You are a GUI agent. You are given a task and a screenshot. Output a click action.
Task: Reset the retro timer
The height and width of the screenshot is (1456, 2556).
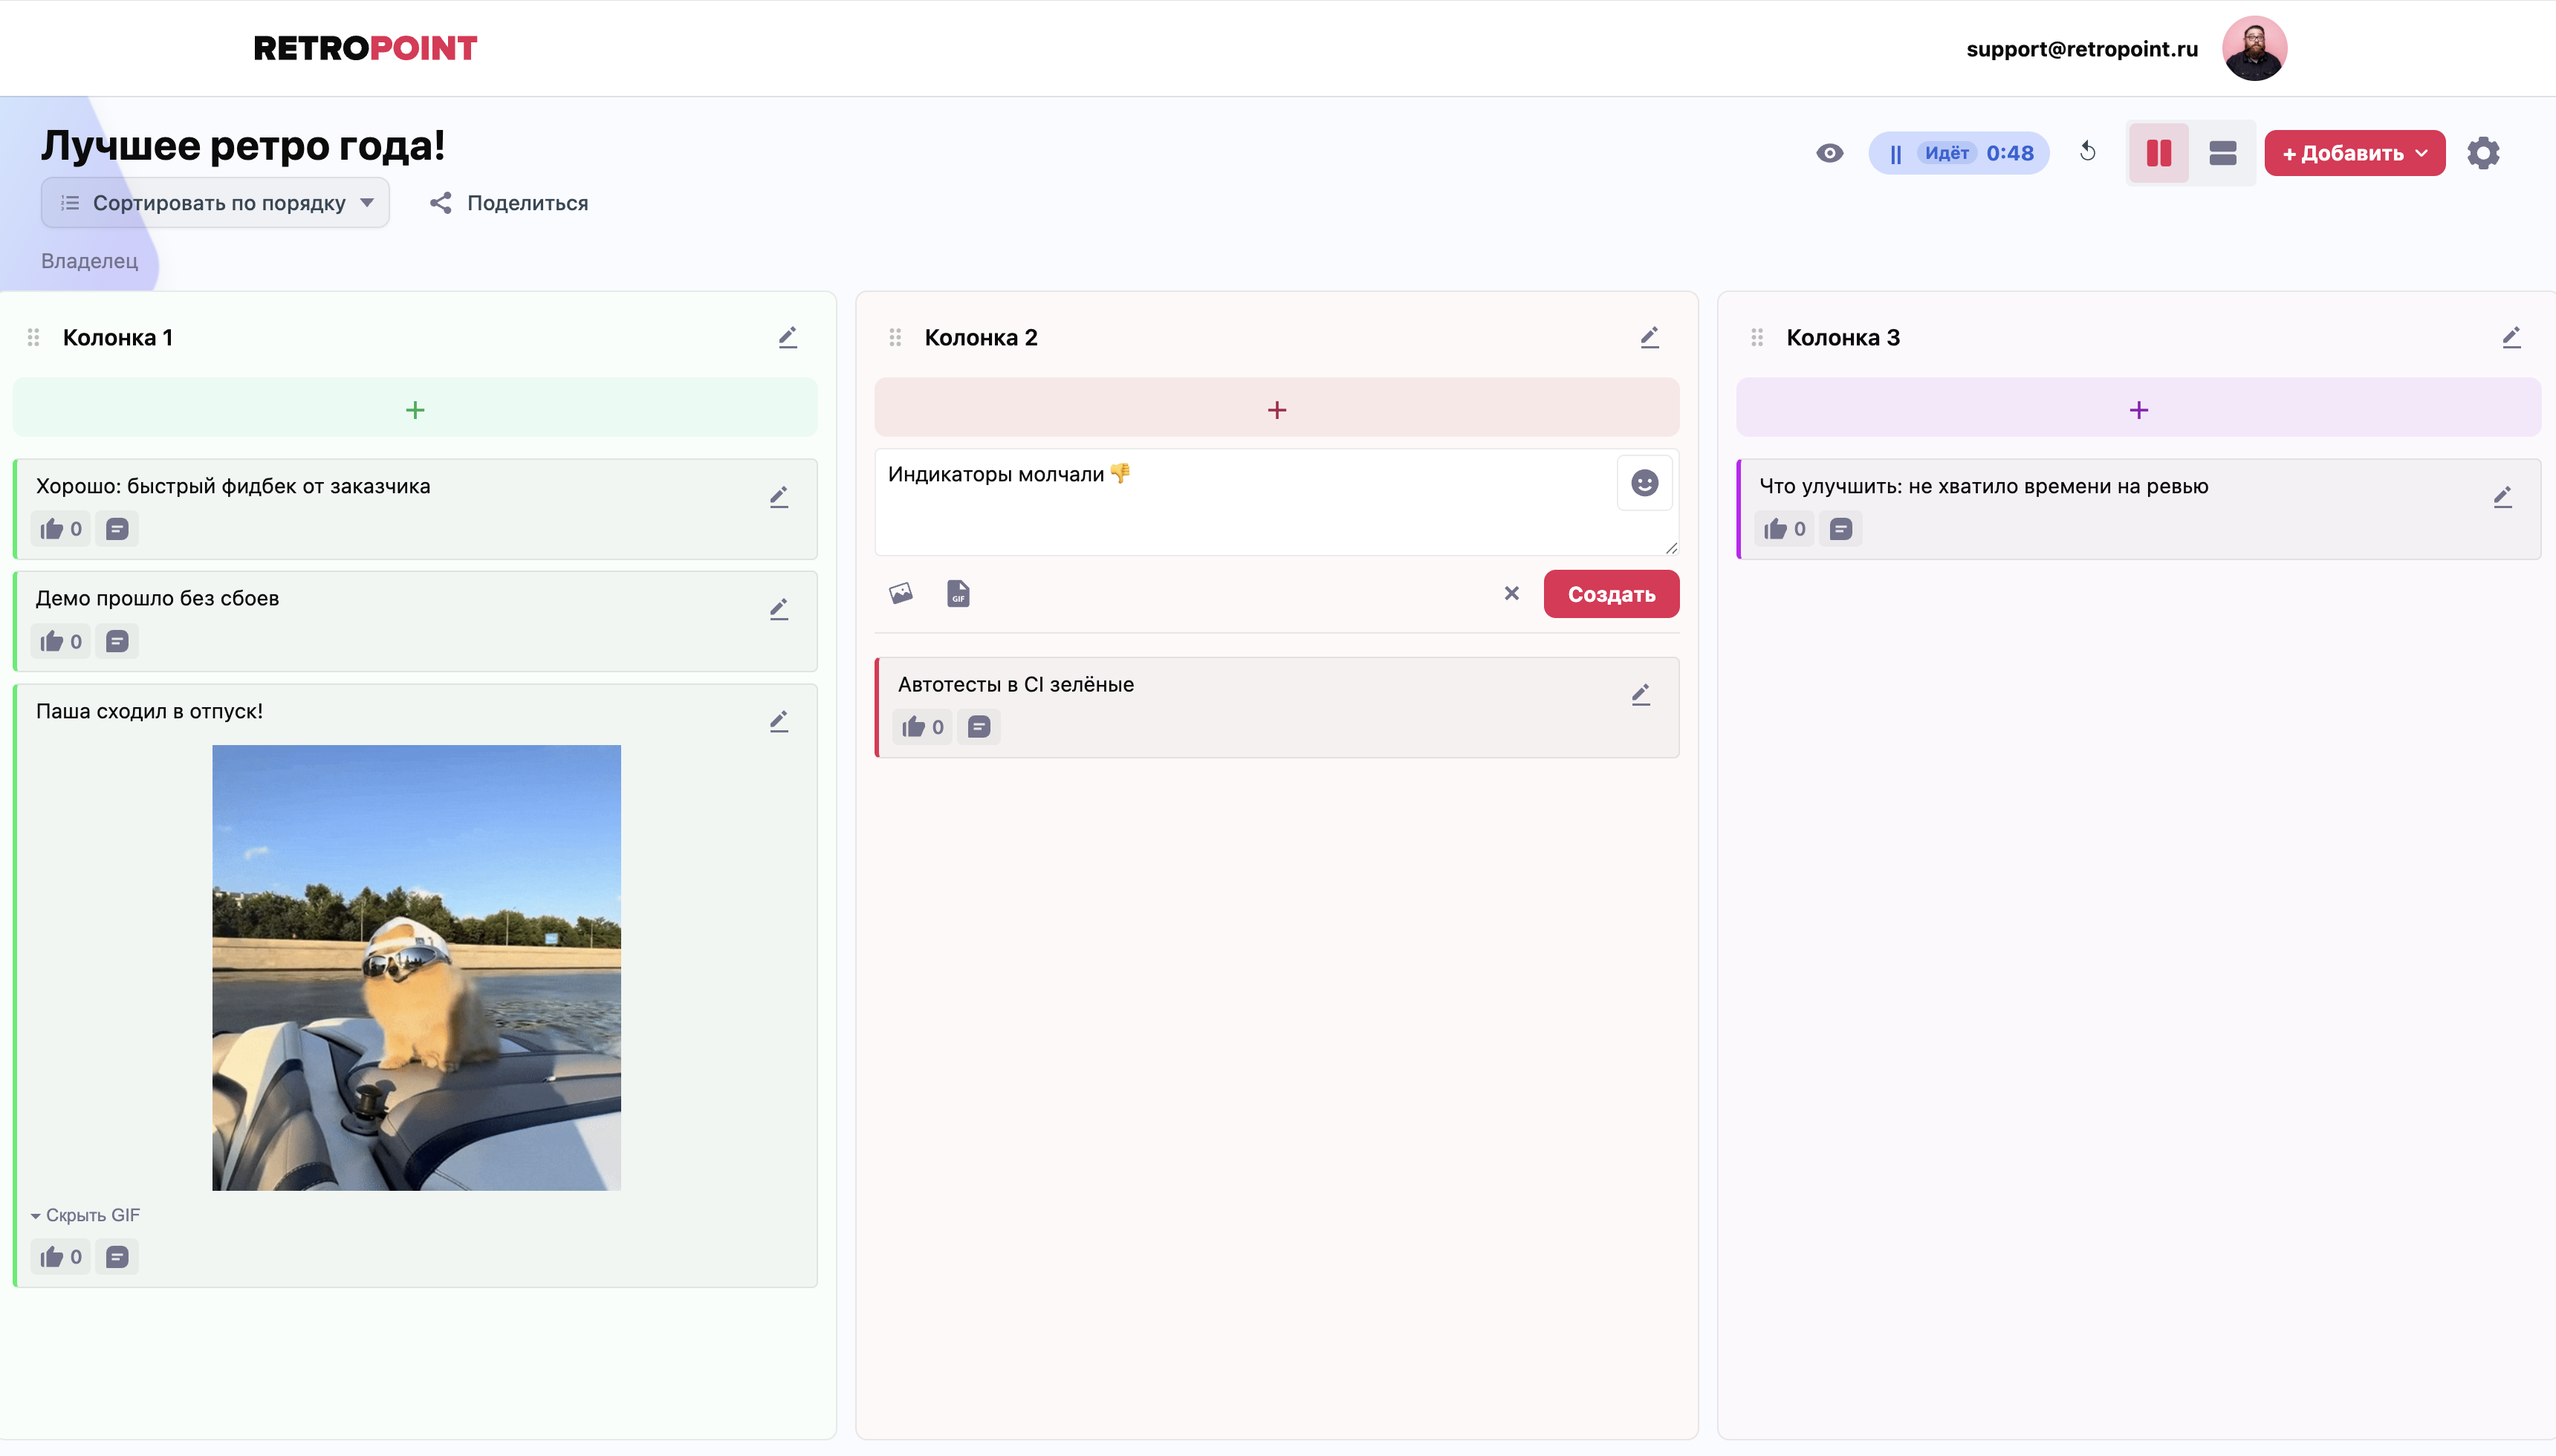pos(2088,152)
